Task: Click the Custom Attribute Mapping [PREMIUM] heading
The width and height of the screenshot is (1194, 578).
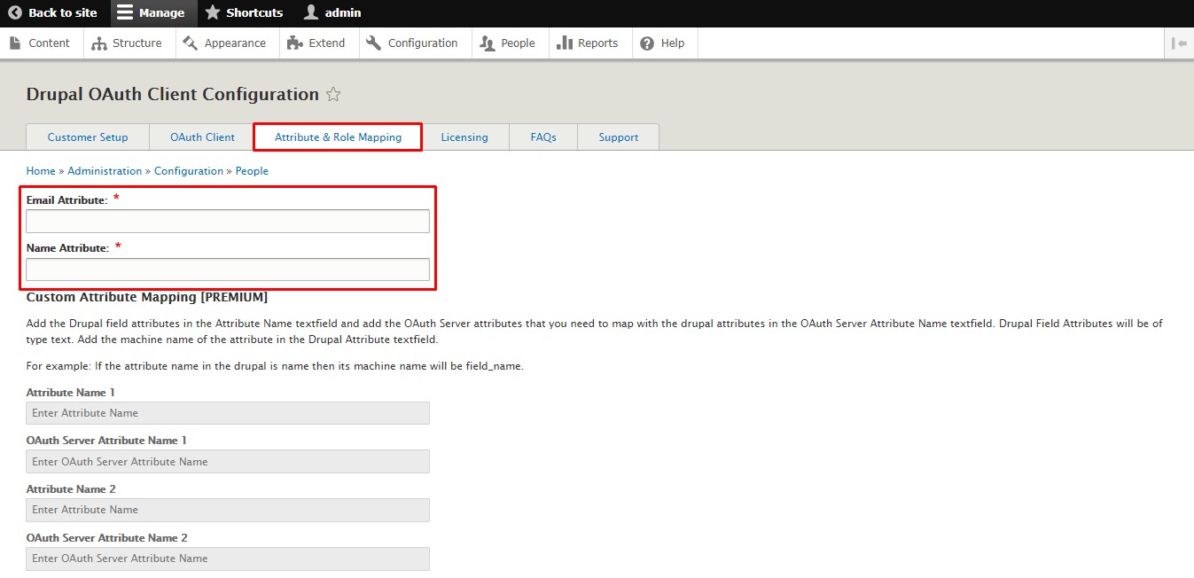Action: 147,297
